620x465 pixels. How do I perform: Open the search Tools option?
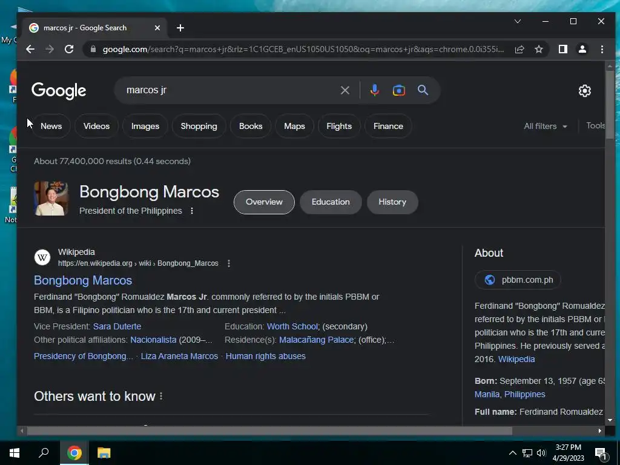coord(596,126)
